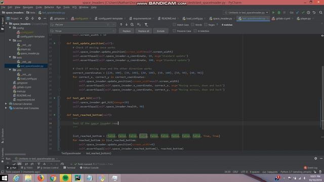Go to previous occurrence up arrow

tap(121, 25)
